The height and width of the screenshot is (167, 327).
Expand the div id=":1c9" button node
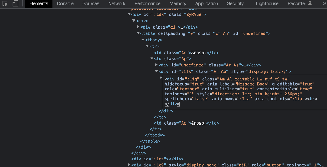129,165
